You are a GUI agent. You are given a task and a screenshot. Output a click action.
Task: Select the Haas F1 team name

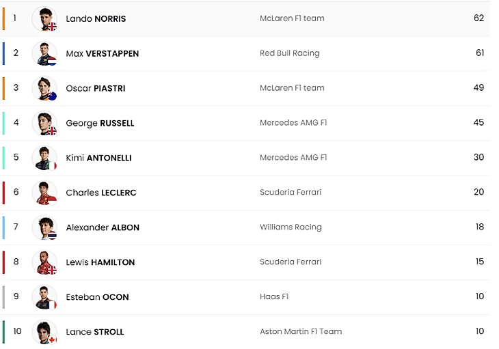tap(274, 297)
